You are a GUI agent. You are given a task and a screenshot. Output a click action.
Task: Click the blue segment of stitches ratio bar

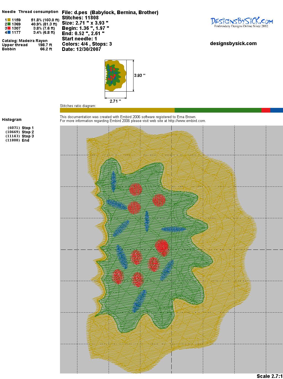[276, 110]
